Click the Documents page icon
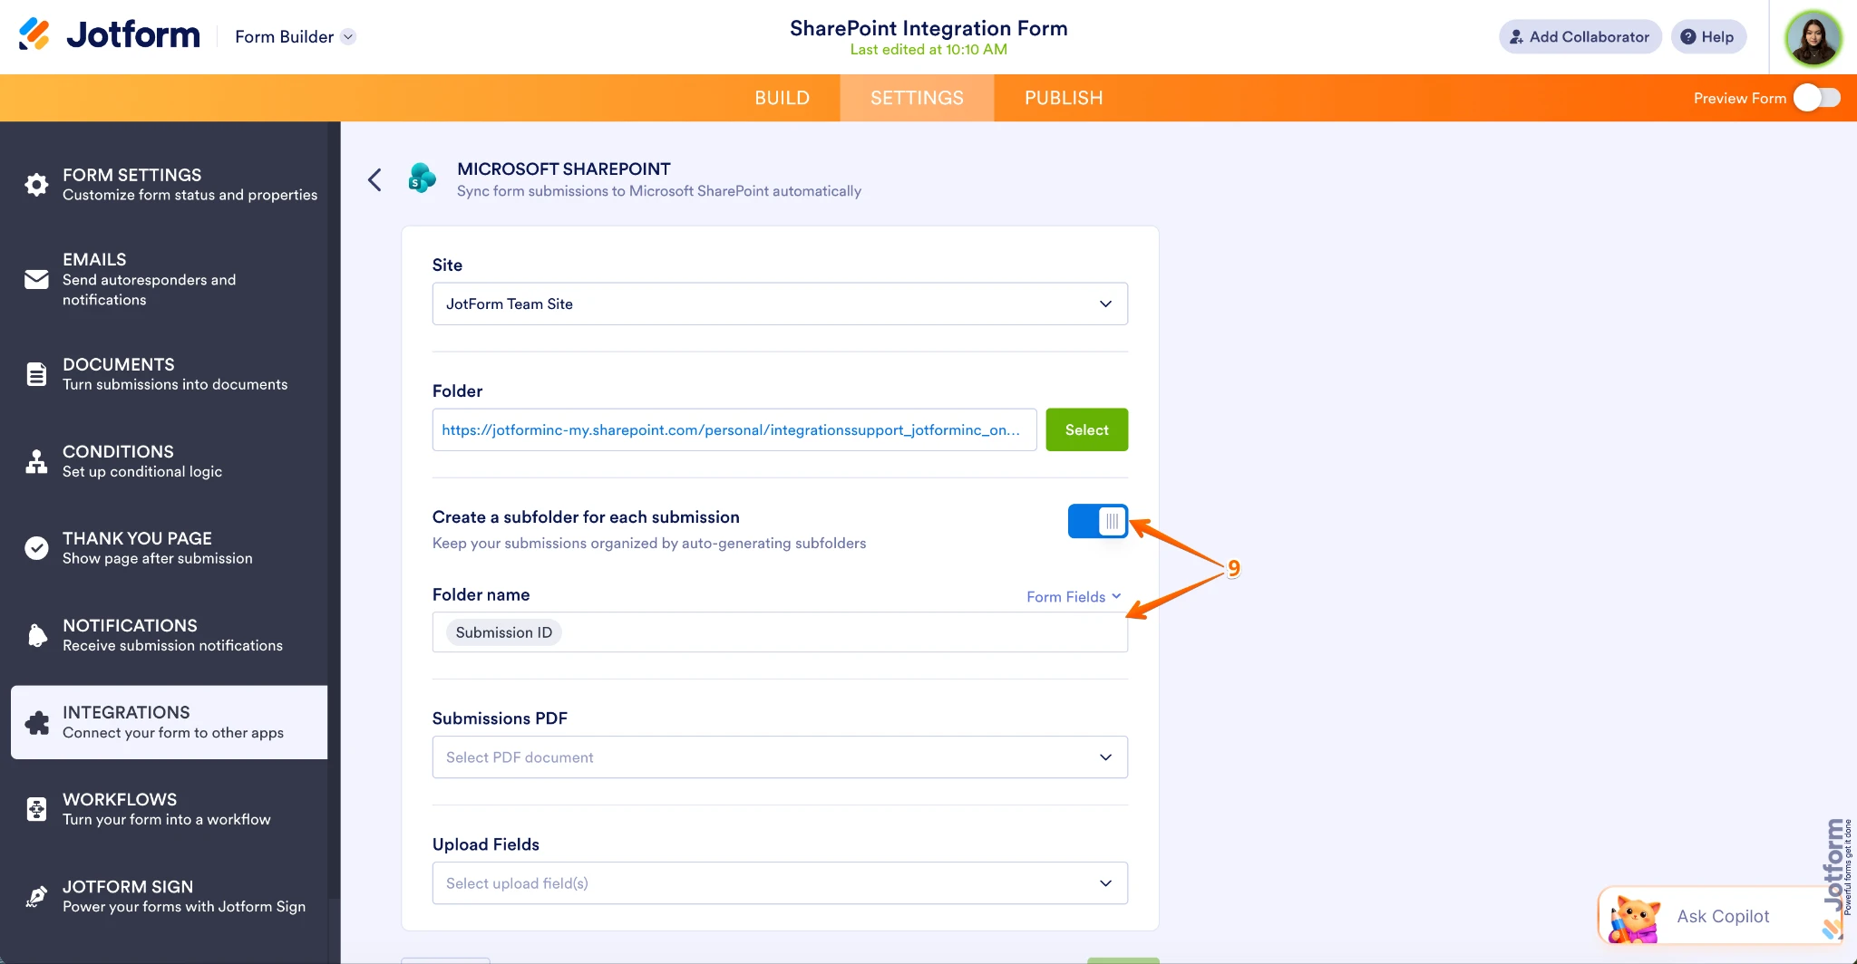The height and width of the screenshot is (964, 1857). [36, 374]
